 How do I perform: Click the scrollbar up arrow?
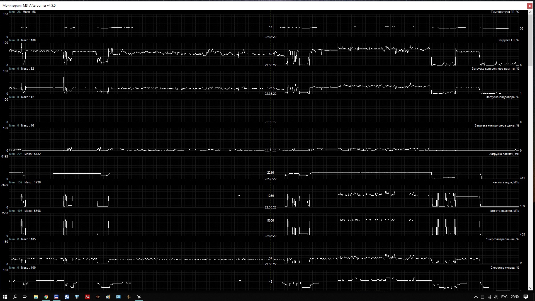(x=530, y=12)
